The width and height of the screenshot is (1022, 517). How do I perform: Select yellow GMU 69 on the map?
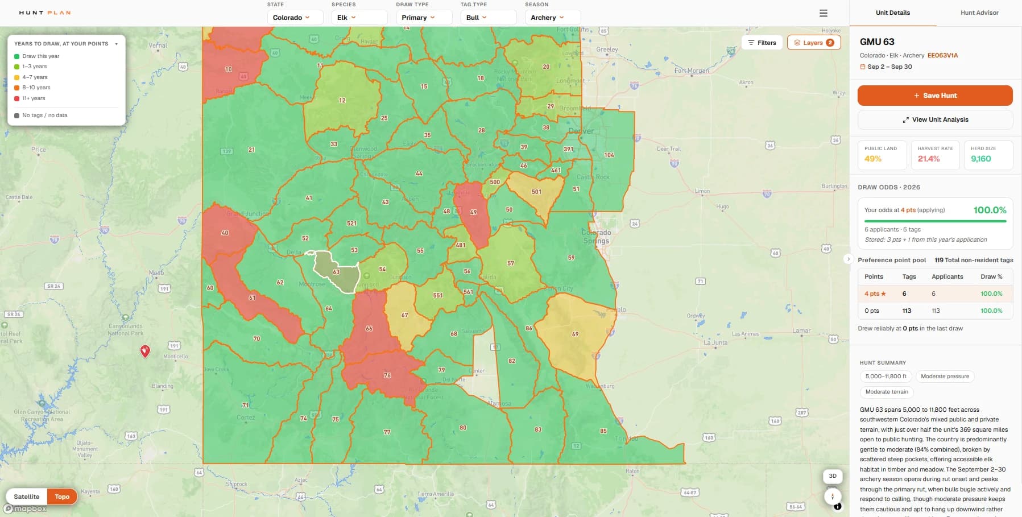[575, 334]
